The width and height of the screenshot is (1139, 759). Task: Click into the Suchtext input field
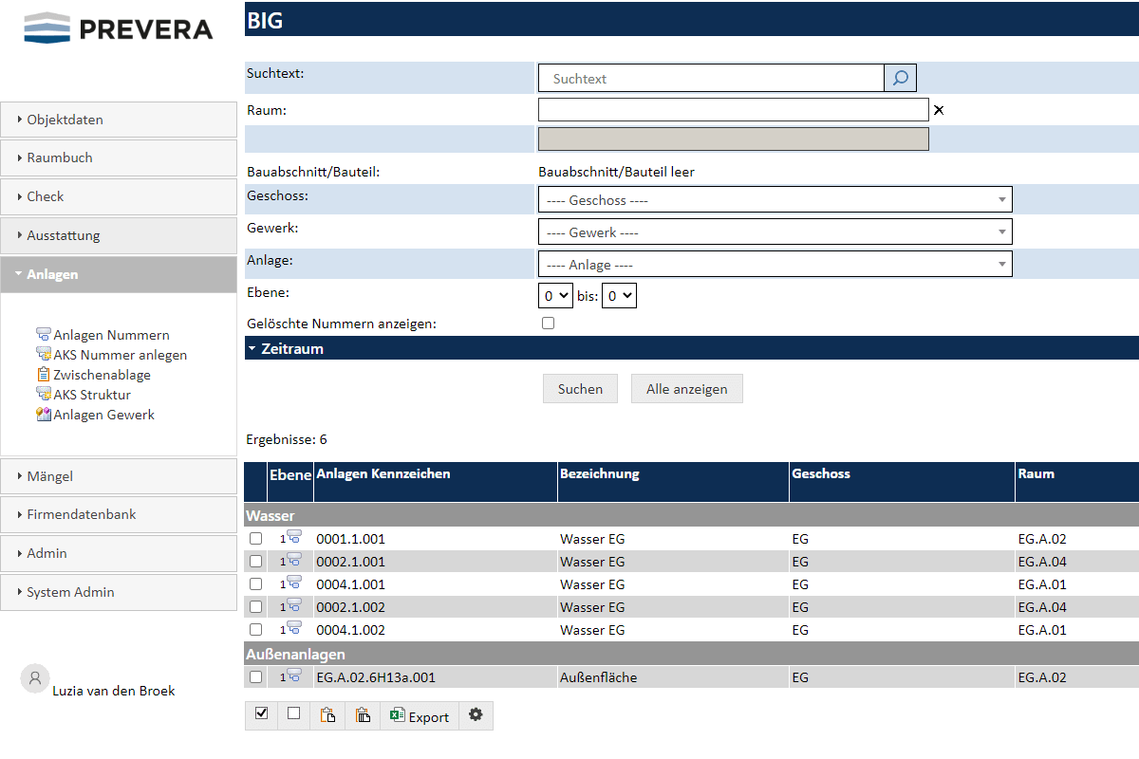tap(712, 79)
